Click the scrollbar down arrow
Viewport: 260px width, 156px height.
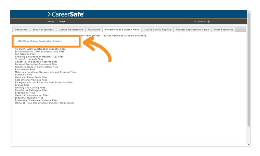click(x=249, y=145)
